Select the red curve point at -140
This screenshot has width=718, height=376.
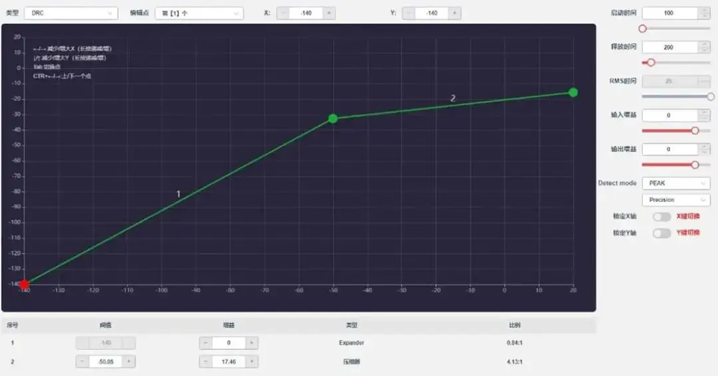(25, 284)
